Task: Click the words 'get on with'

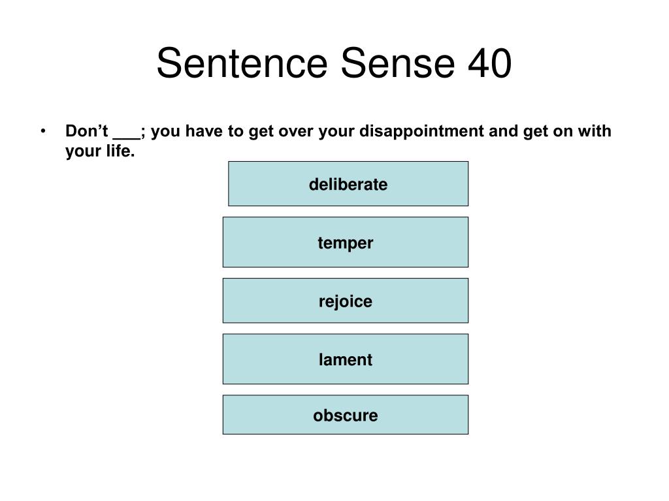Action: point(567,131)
